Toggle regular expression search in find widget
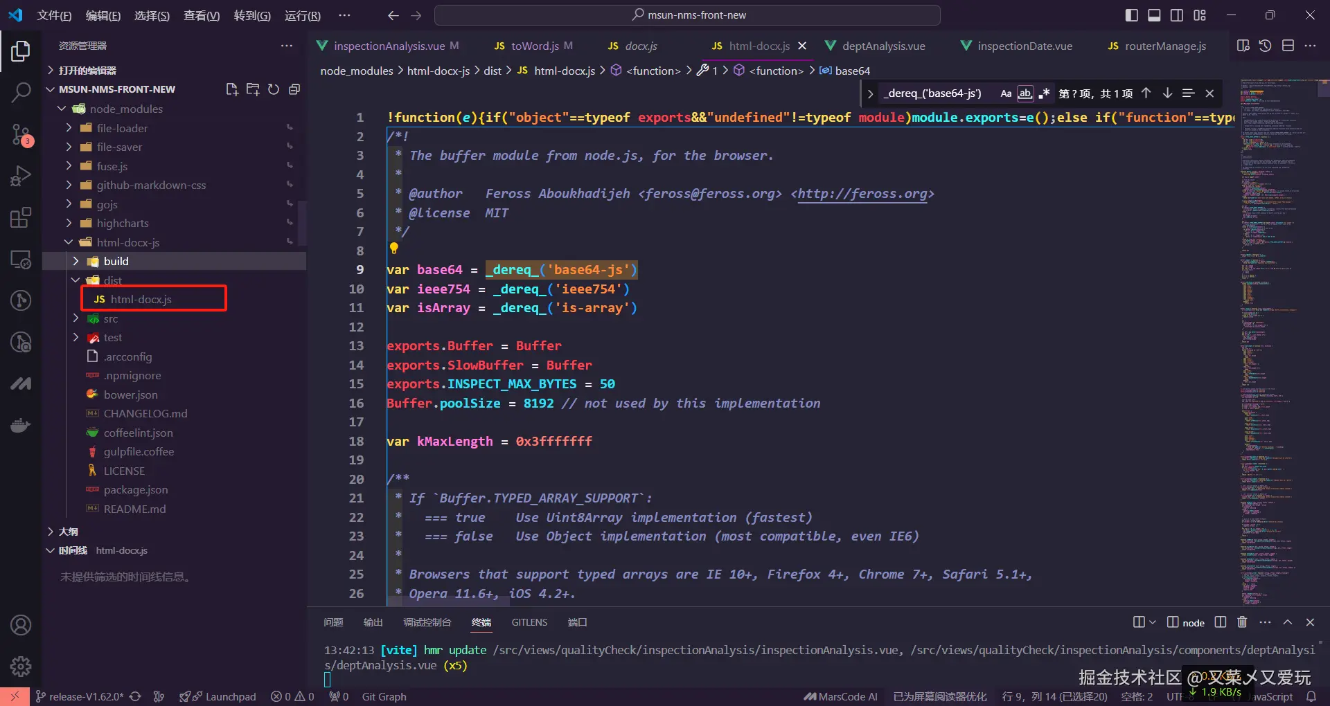1330x706 pixels. coord(1044,93)
